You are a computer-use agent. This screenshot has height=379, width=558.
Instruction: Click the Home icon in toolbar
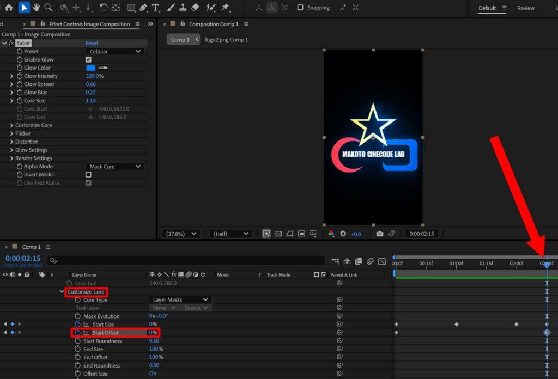[9, 7]
